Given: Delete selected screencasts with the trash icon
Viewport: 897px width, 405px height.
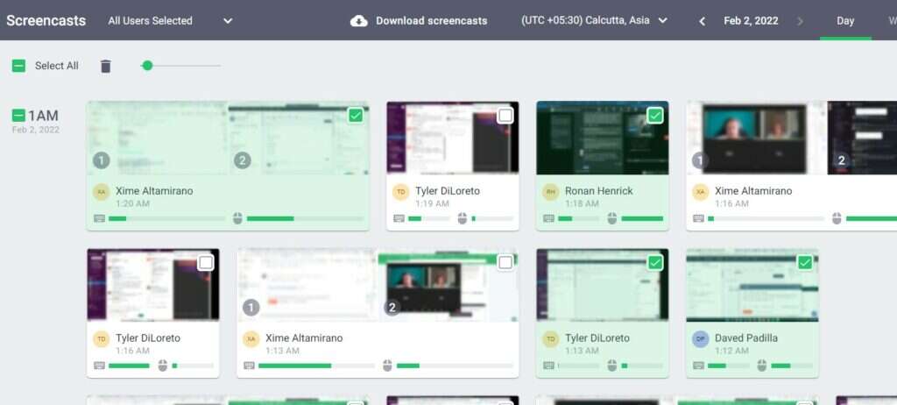Looking at the screenshot, I should tap(105, 67).
